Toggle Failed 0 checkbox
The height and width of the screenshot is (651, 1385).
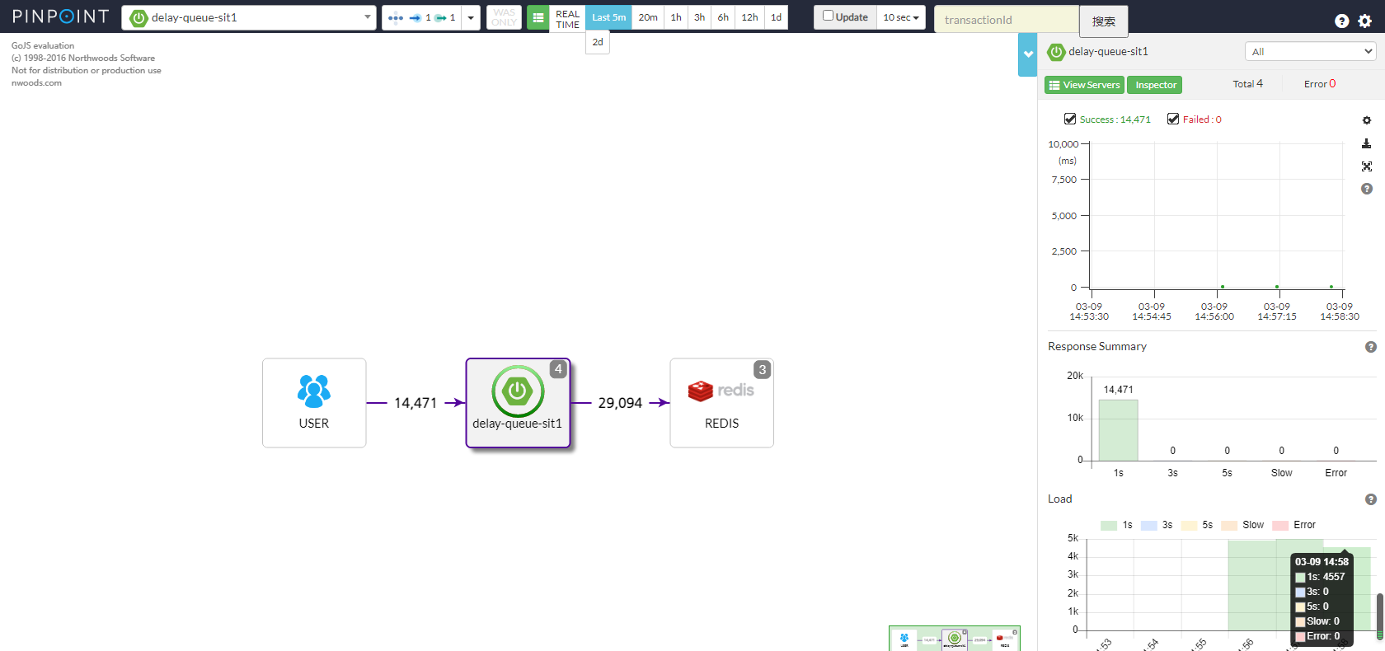(x=1173, y=119)
